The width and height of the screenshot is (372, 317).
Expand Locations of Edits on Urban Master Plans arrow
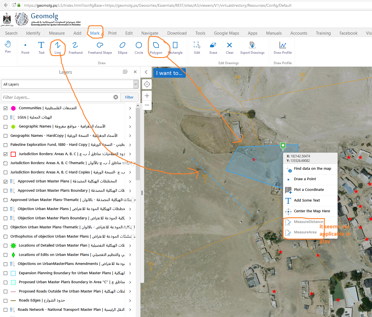(130, 255)
